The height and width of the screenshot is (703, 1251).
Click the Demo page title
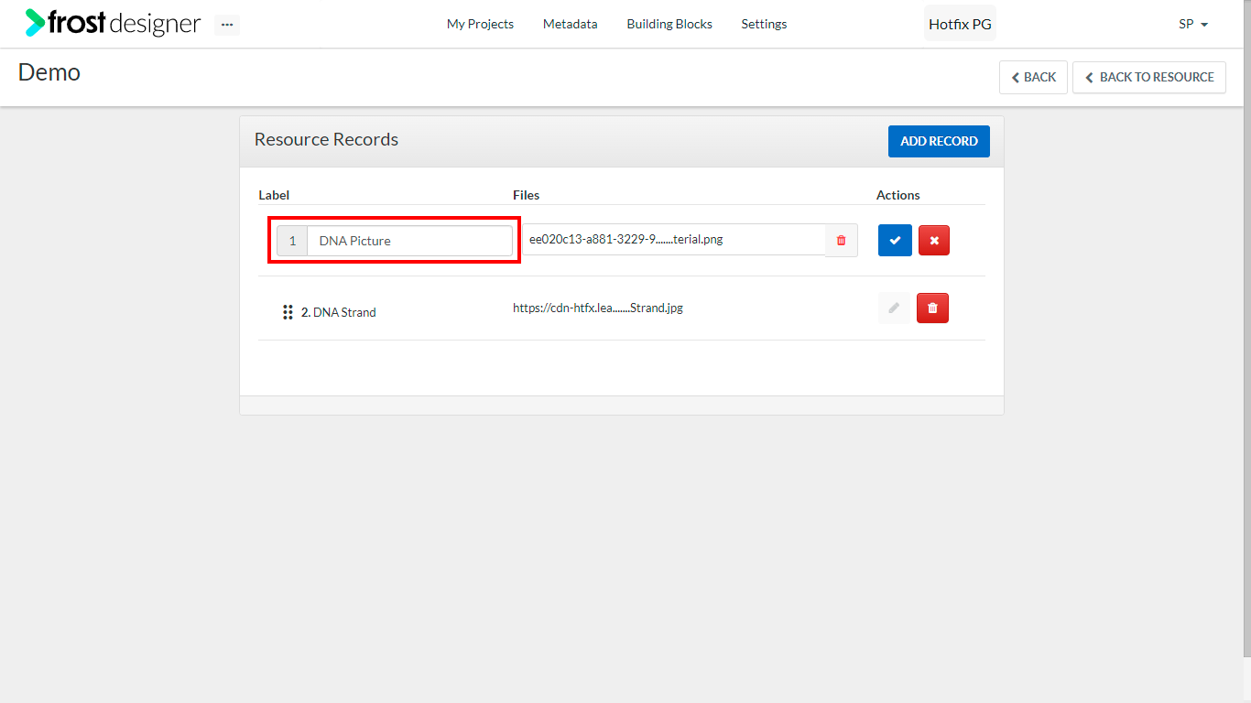tap(49, 72)
